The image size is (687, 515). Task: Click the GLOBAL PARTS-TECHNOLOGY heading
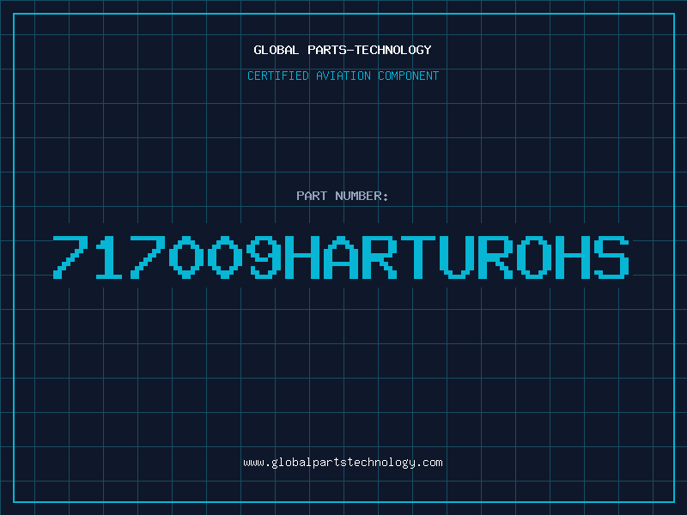343,50
